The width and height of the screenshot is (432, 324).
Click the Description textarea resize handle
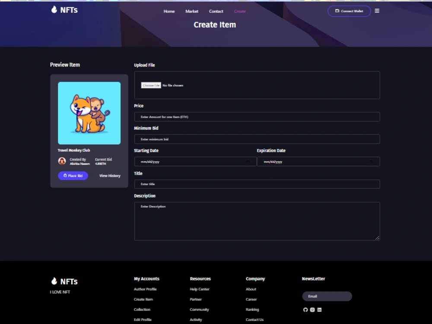tap(377, 238)
